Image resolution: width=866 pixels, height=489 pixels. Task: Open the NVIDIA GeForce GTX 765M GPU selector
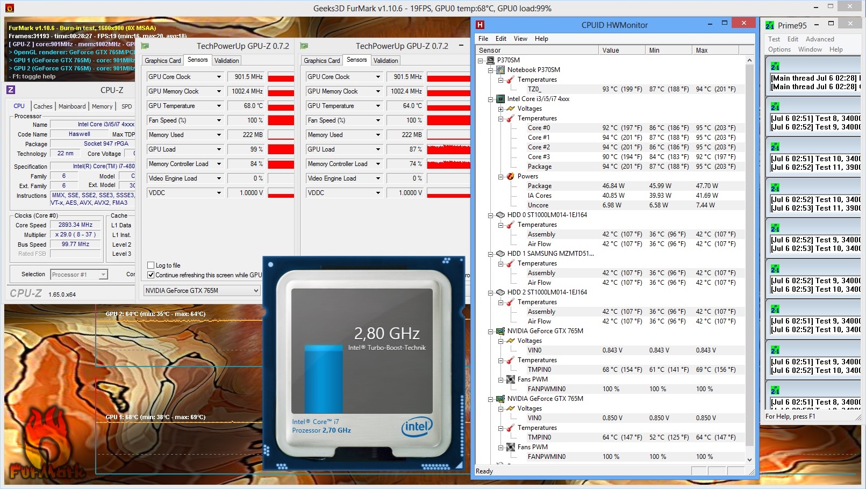[202, 291]
